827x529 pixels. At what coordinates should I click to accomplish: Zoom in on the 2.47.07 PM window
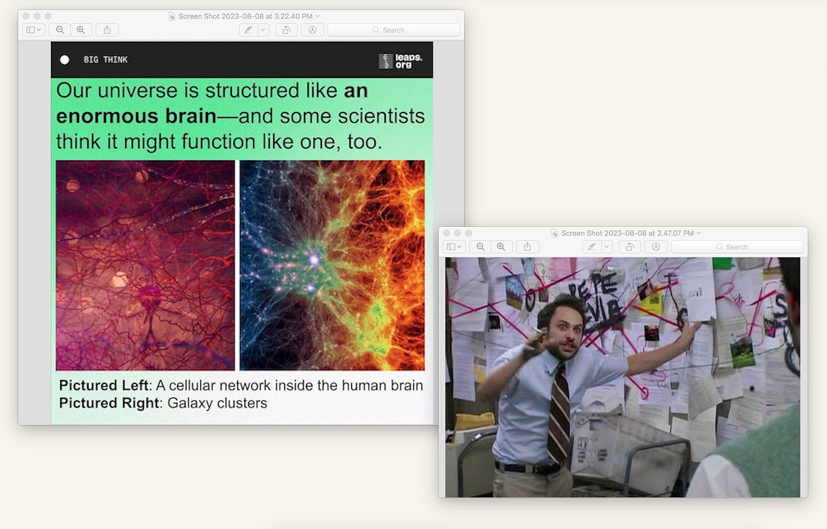(501, 247)
